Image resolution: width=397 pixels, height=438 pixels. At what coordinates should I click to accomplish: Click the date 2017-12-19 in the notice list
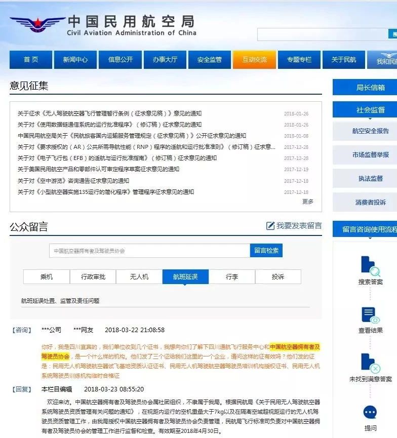coord(296,170)
